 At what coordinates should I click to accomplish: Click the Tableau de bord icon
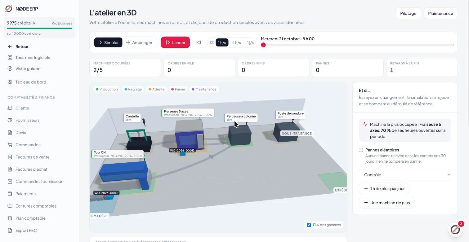point(10,82)
